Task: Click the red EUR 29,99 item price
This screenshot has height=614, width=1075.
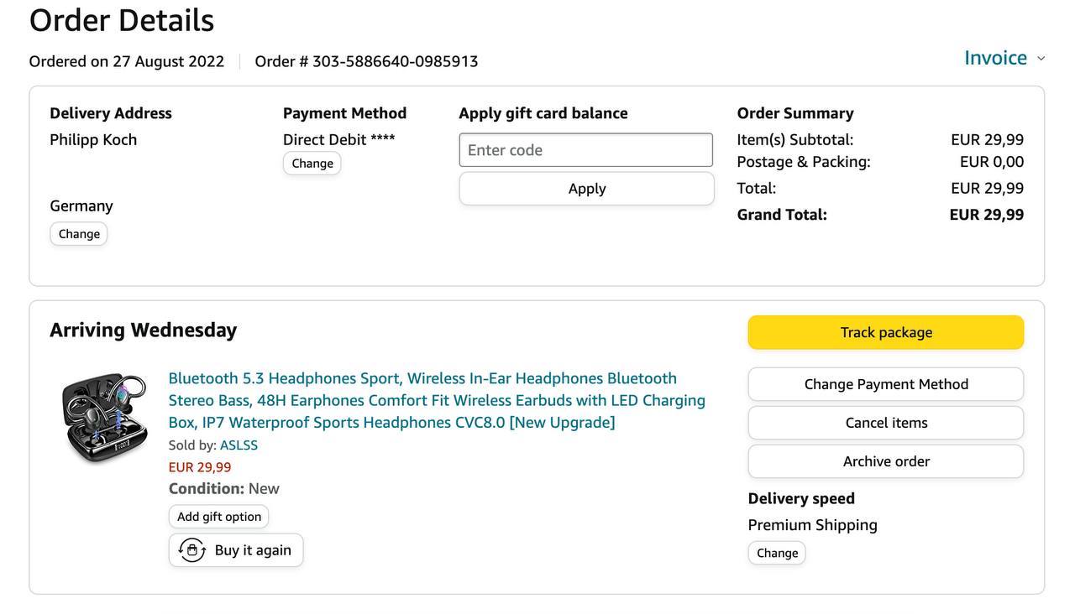Action: click(200, 467)
